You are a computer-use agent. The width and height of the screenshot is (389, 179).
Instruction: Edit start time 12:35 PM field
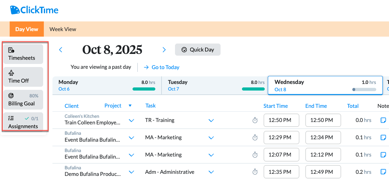tap(281, 172)
